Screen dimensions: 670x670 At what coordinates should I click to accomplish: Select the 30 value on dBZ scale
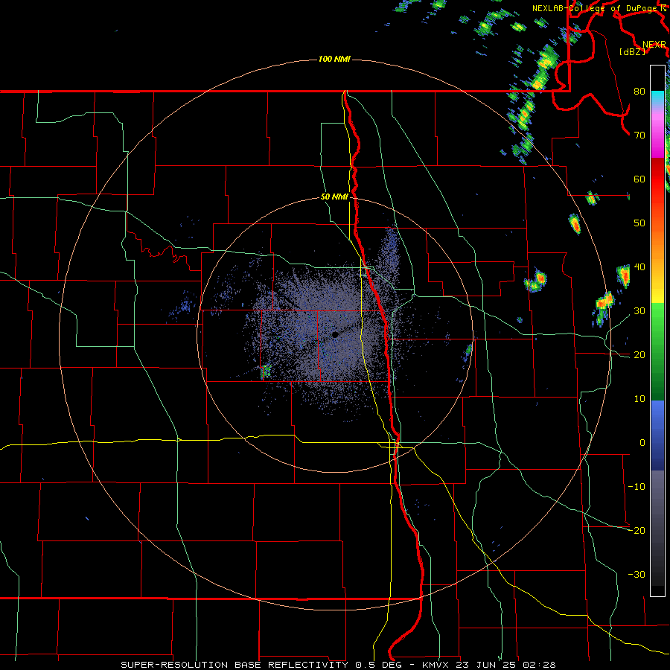click(639, 311)
